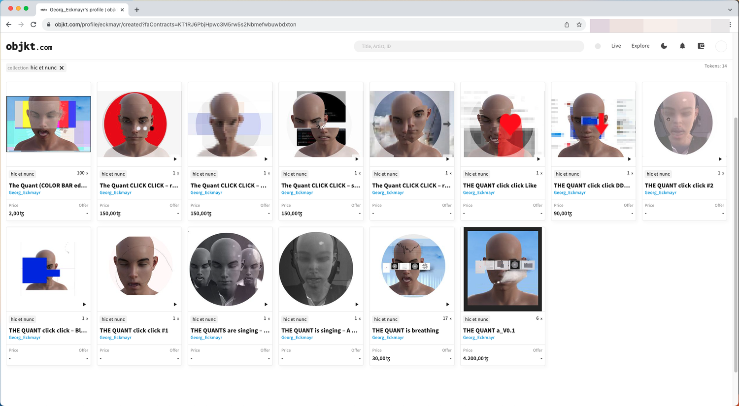Click the objkt.com logo
Image resolution: width=739 pixels, height=406 pixels.
tap(29, 47)
